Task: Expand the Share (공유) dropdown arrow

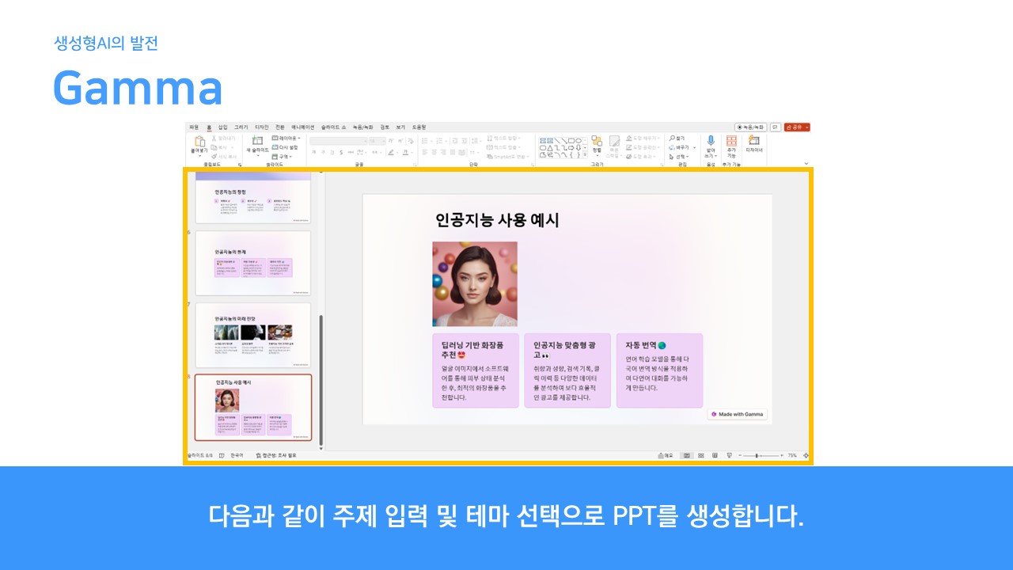Action: click(807, 127)
